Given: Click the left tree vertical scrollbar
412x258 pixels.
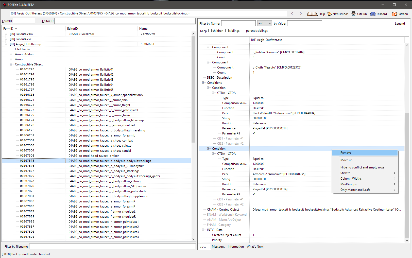Looking at the screenshot, I should [x=194, y=89].
